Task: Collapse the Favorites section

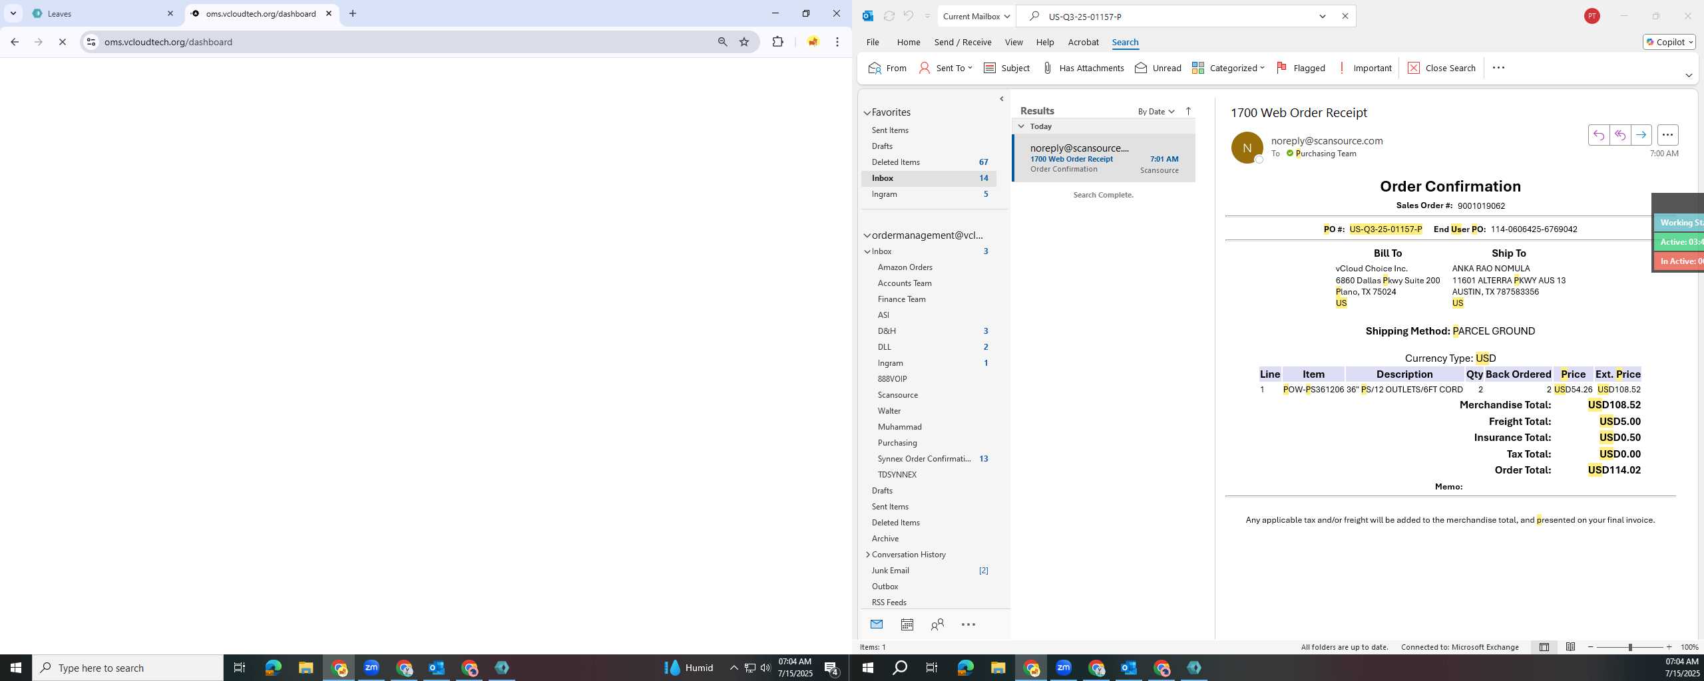Action: 867,113
